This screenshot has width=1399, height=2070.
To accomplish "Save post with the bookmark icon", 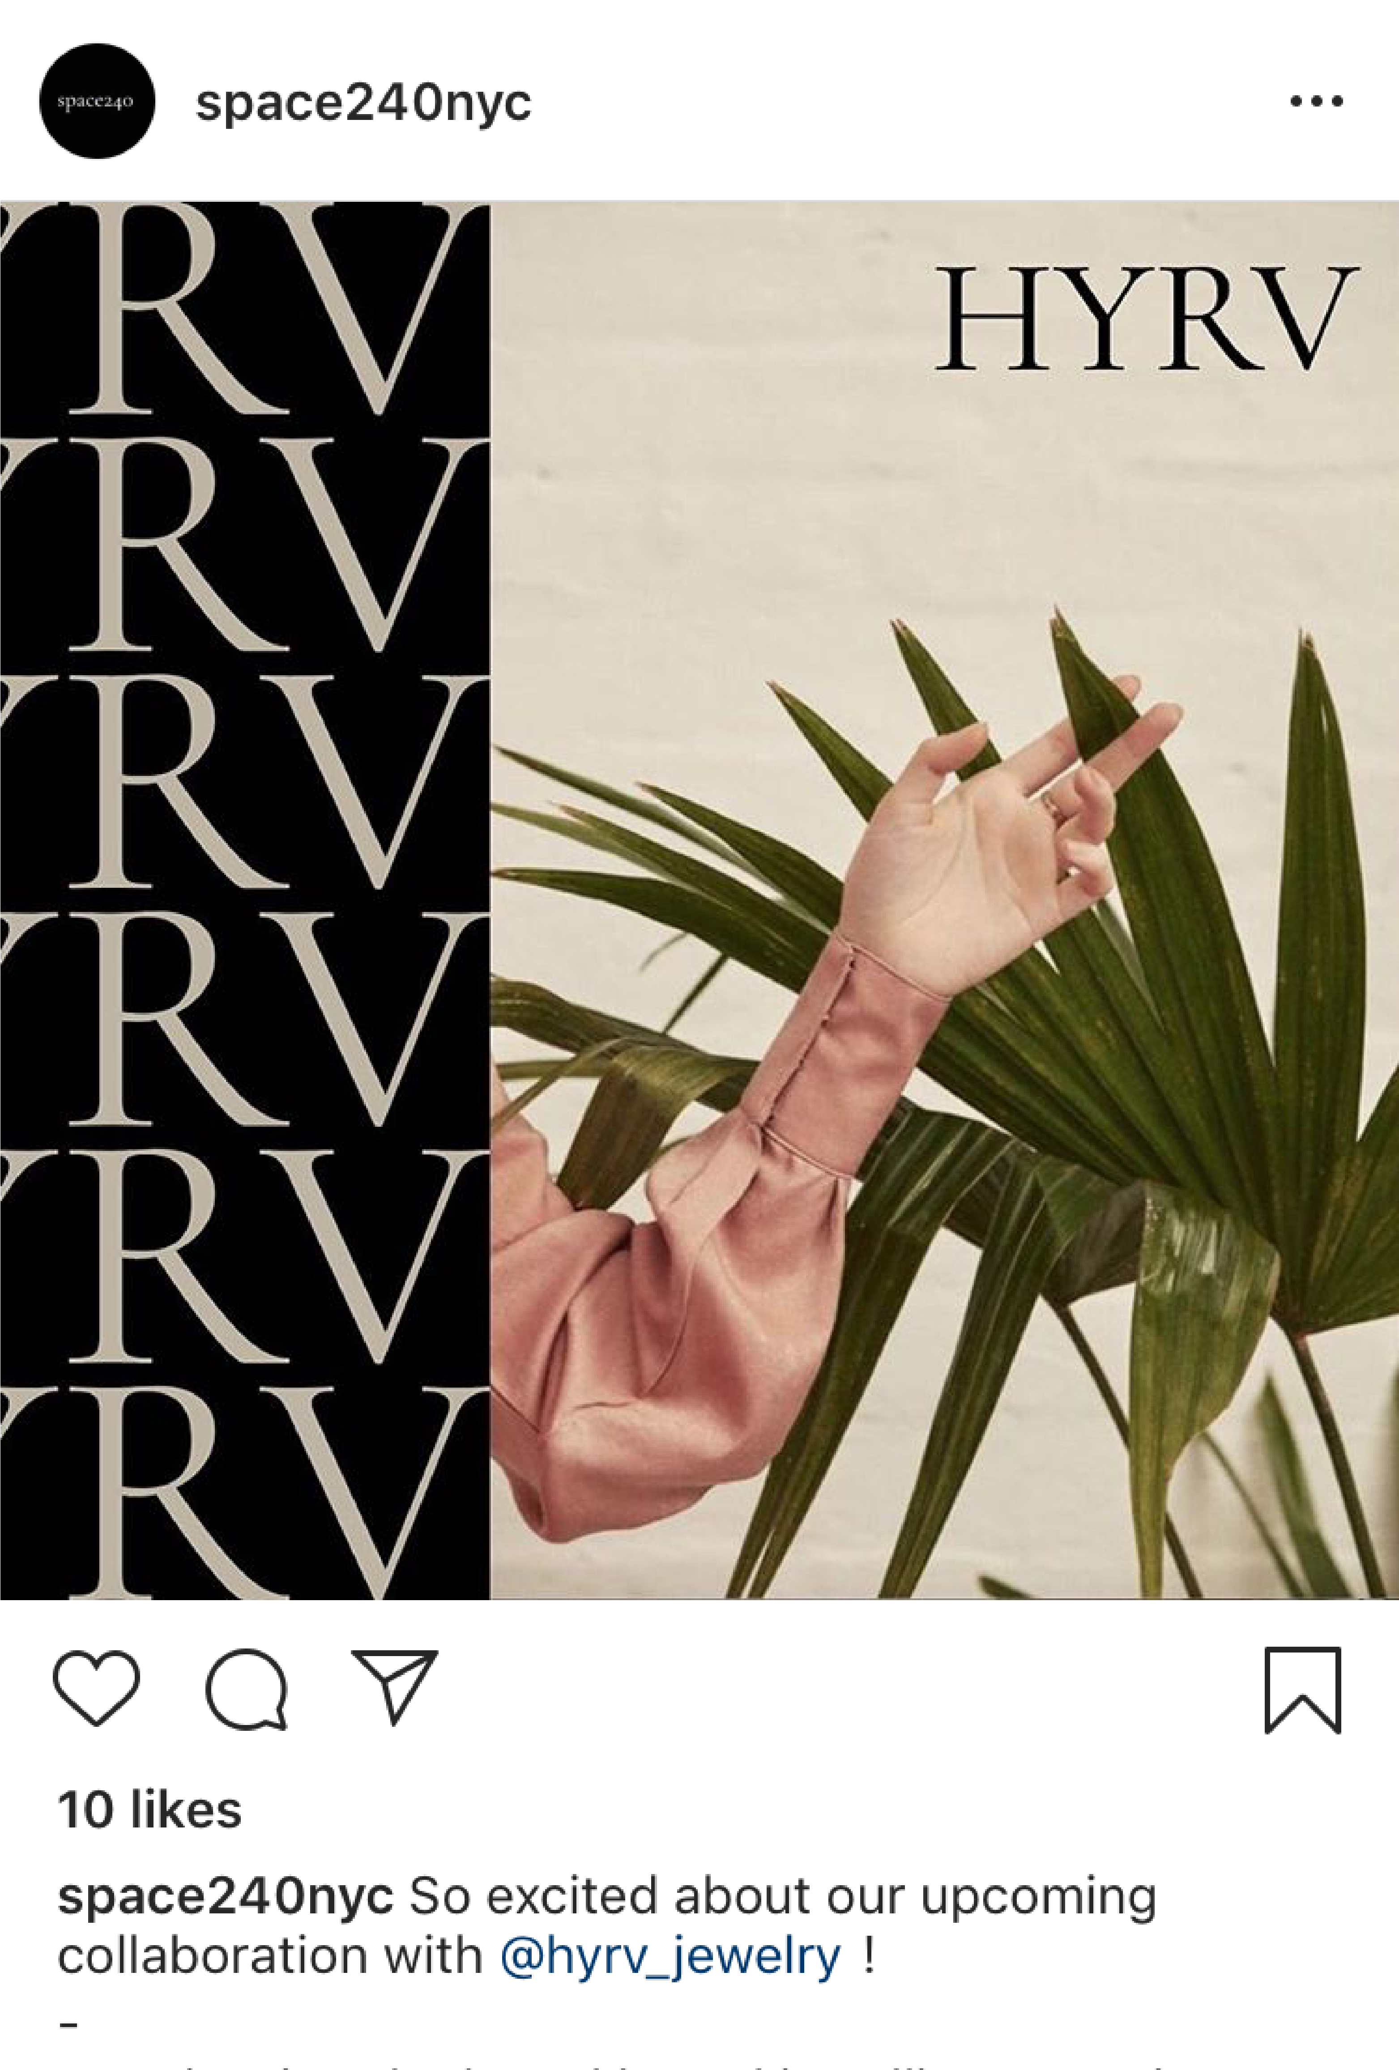I will coord(1303,1691).
